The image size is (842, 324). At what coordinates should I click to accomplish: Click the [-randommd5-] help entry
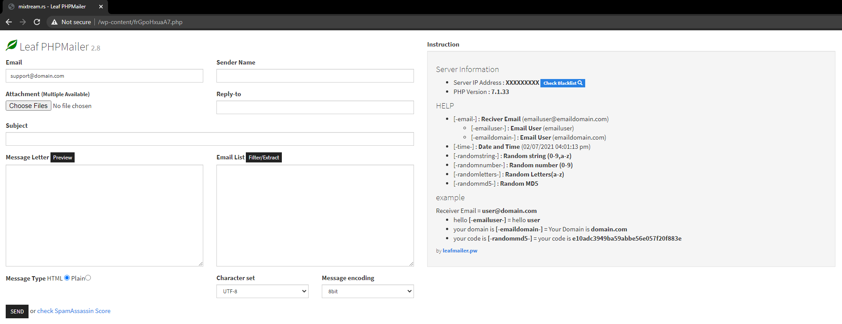click(496, 184)
